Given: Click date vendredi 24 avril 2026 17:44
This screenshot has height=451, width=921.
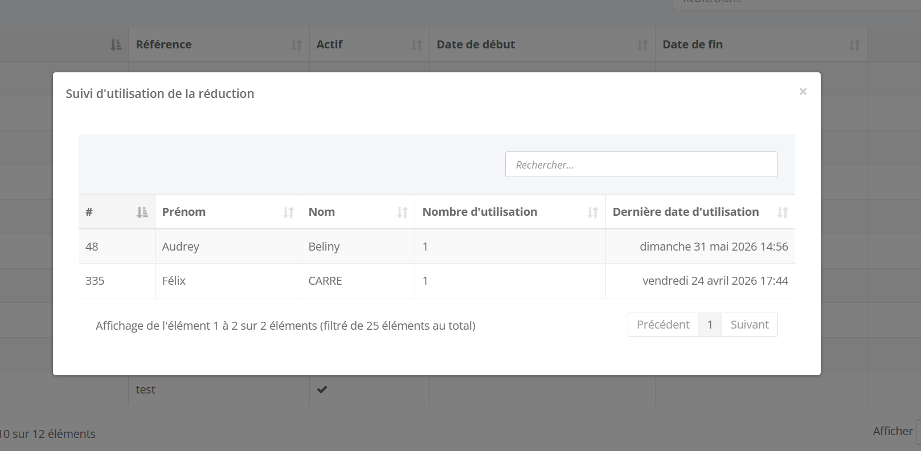Looking at the screenshot, I should [x=715, y=281].
